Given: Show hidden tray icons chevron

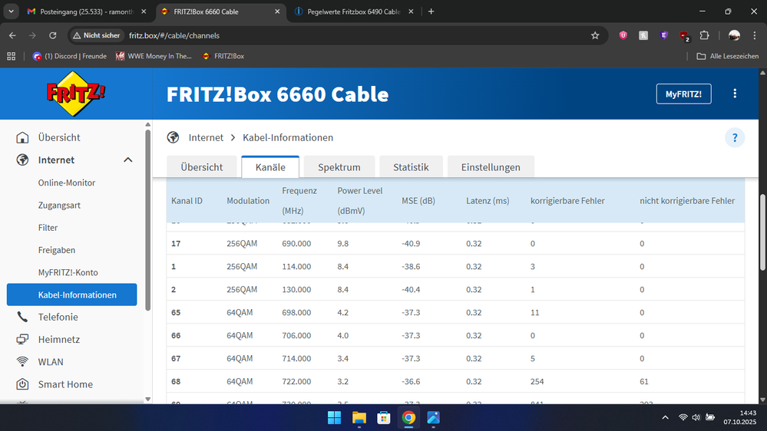Looking at the screenshot, I should point(665,417).
